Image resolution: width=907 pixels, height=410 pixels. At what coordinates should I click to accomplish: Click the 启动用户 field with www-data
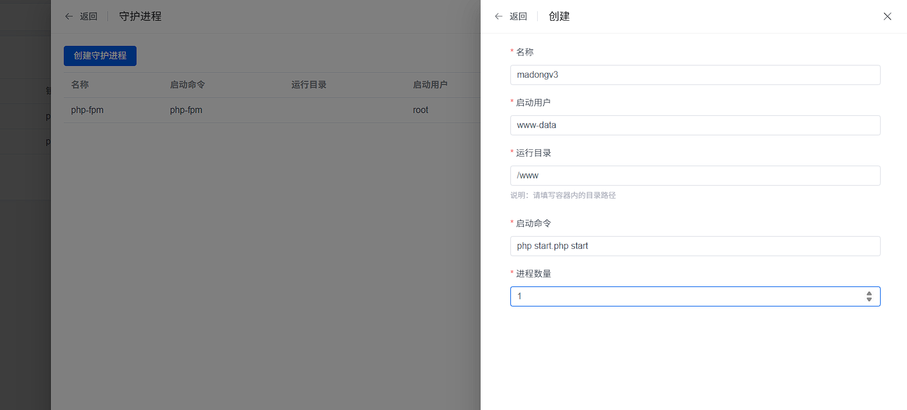(694, 125)
